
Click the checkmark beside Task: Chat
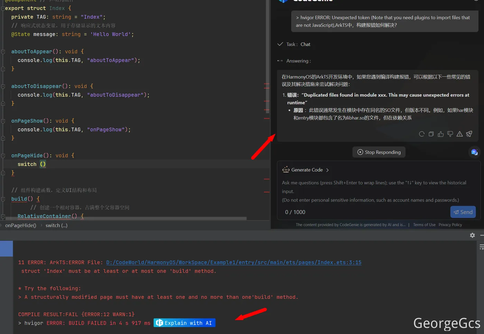280,44
